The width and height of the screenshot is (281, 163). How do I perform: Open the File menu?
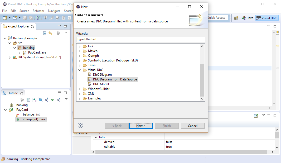(4, 11)
